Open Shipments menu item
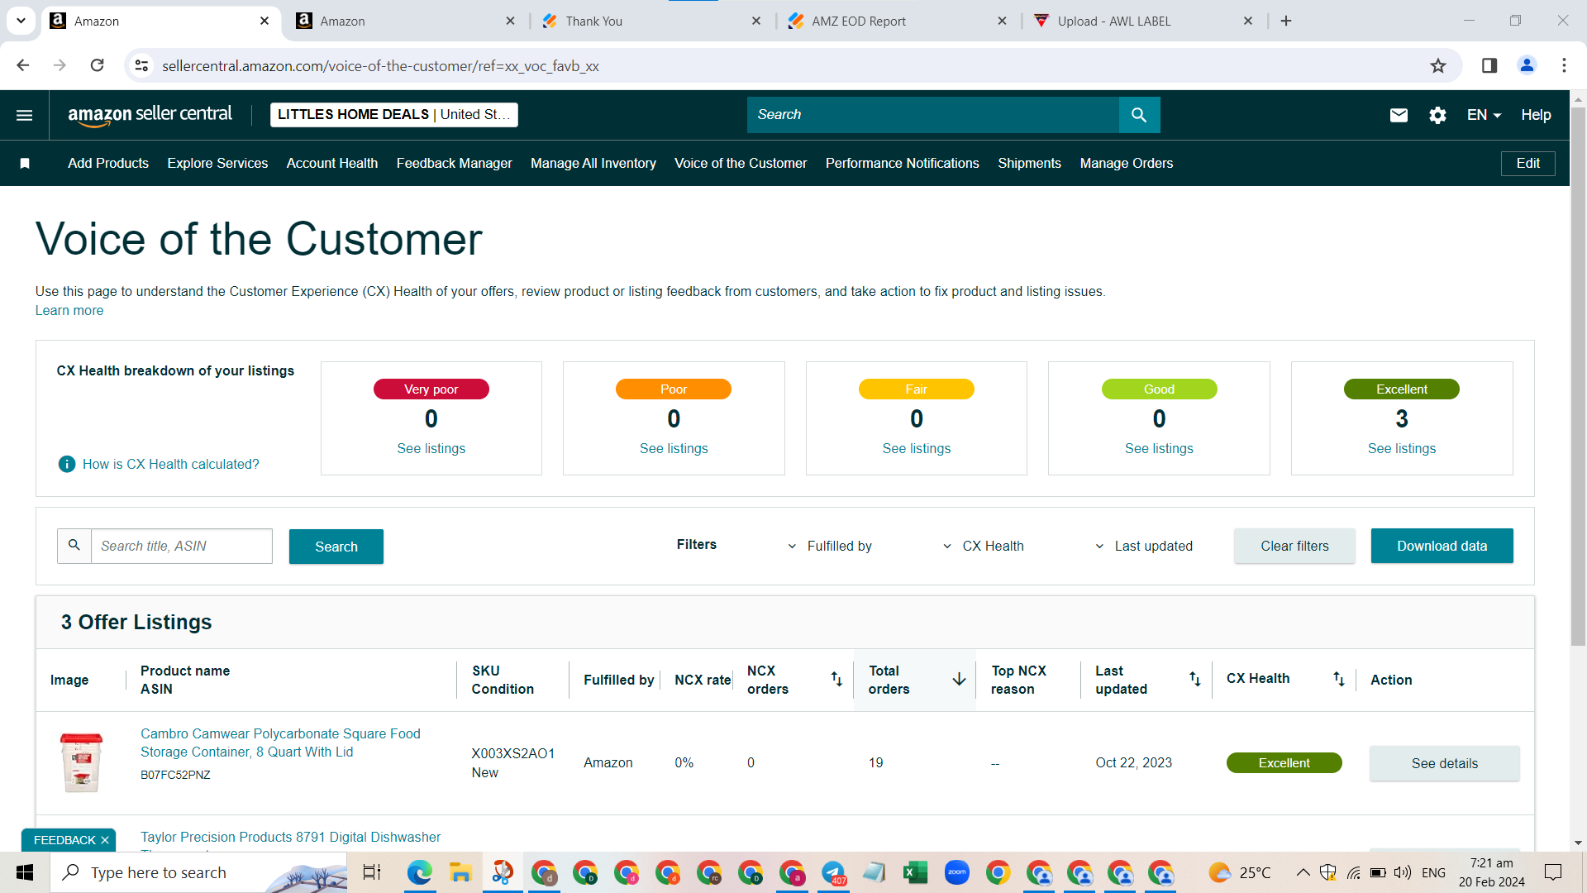 (x=1029, y=164)
